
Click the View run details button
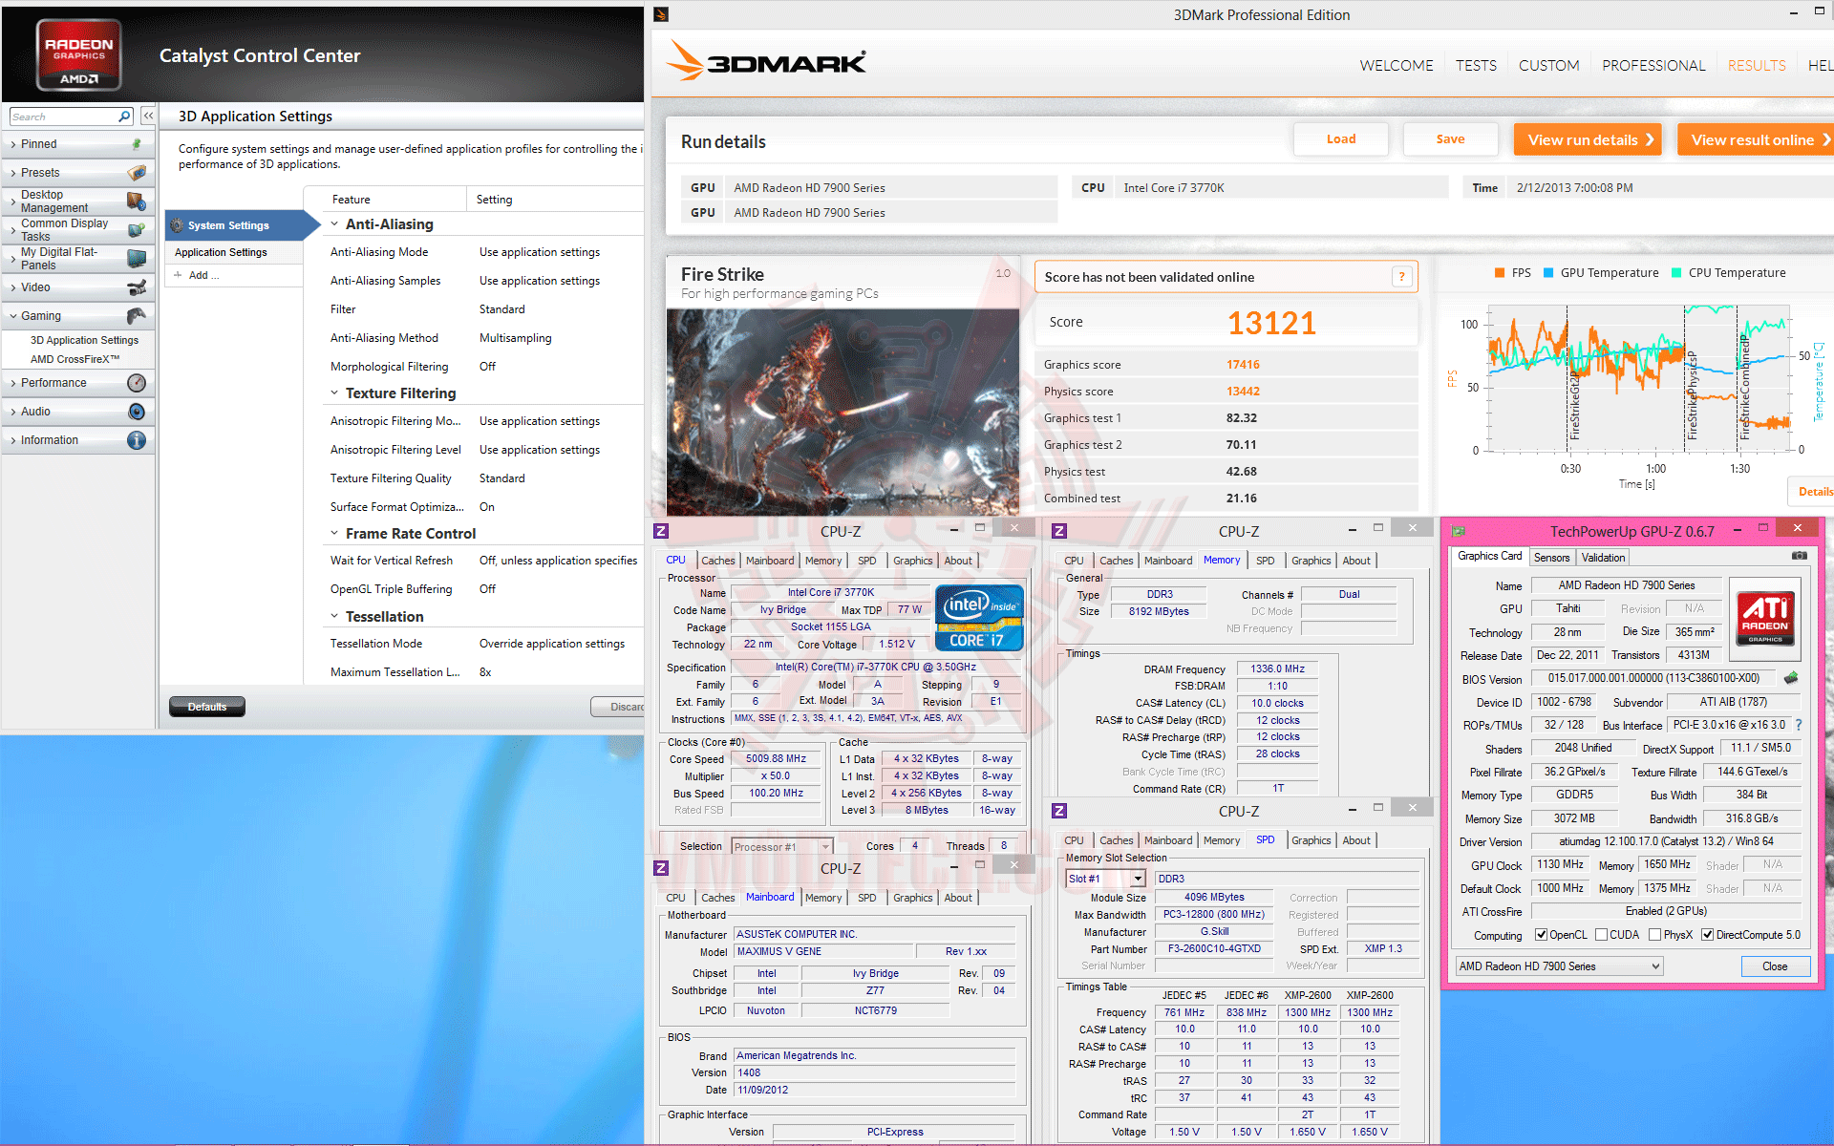[x=1587, y=139]
